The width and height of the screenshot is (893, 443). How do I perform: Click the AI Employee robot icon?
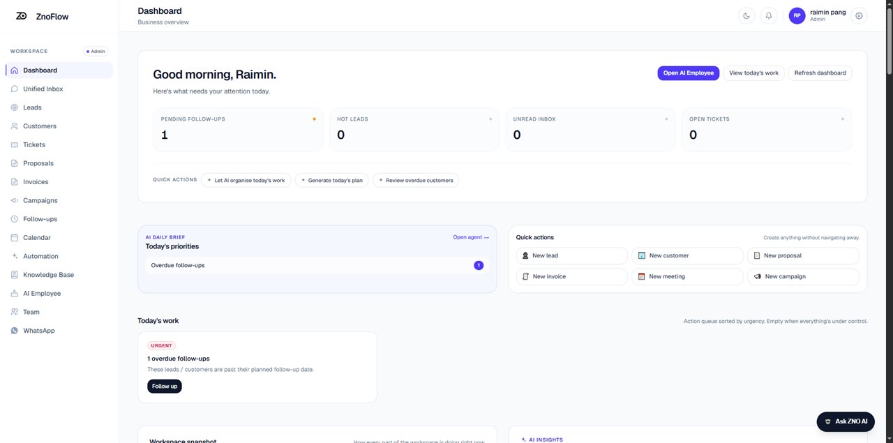15,294
